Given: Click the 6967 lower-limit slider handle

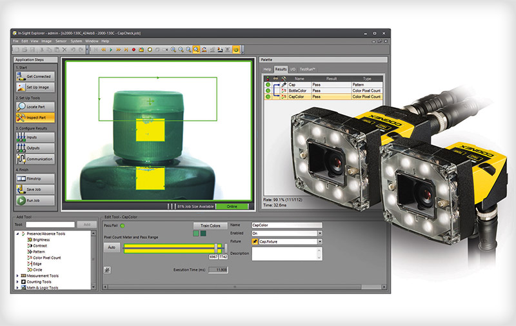Looking at the screenshot, I should pos(216,248).
